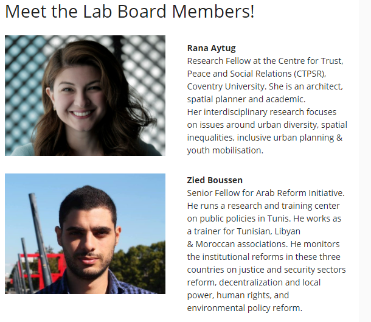Click the human rights text line
The height and width of the screenshot is (322, 371).
pos(238,295)
